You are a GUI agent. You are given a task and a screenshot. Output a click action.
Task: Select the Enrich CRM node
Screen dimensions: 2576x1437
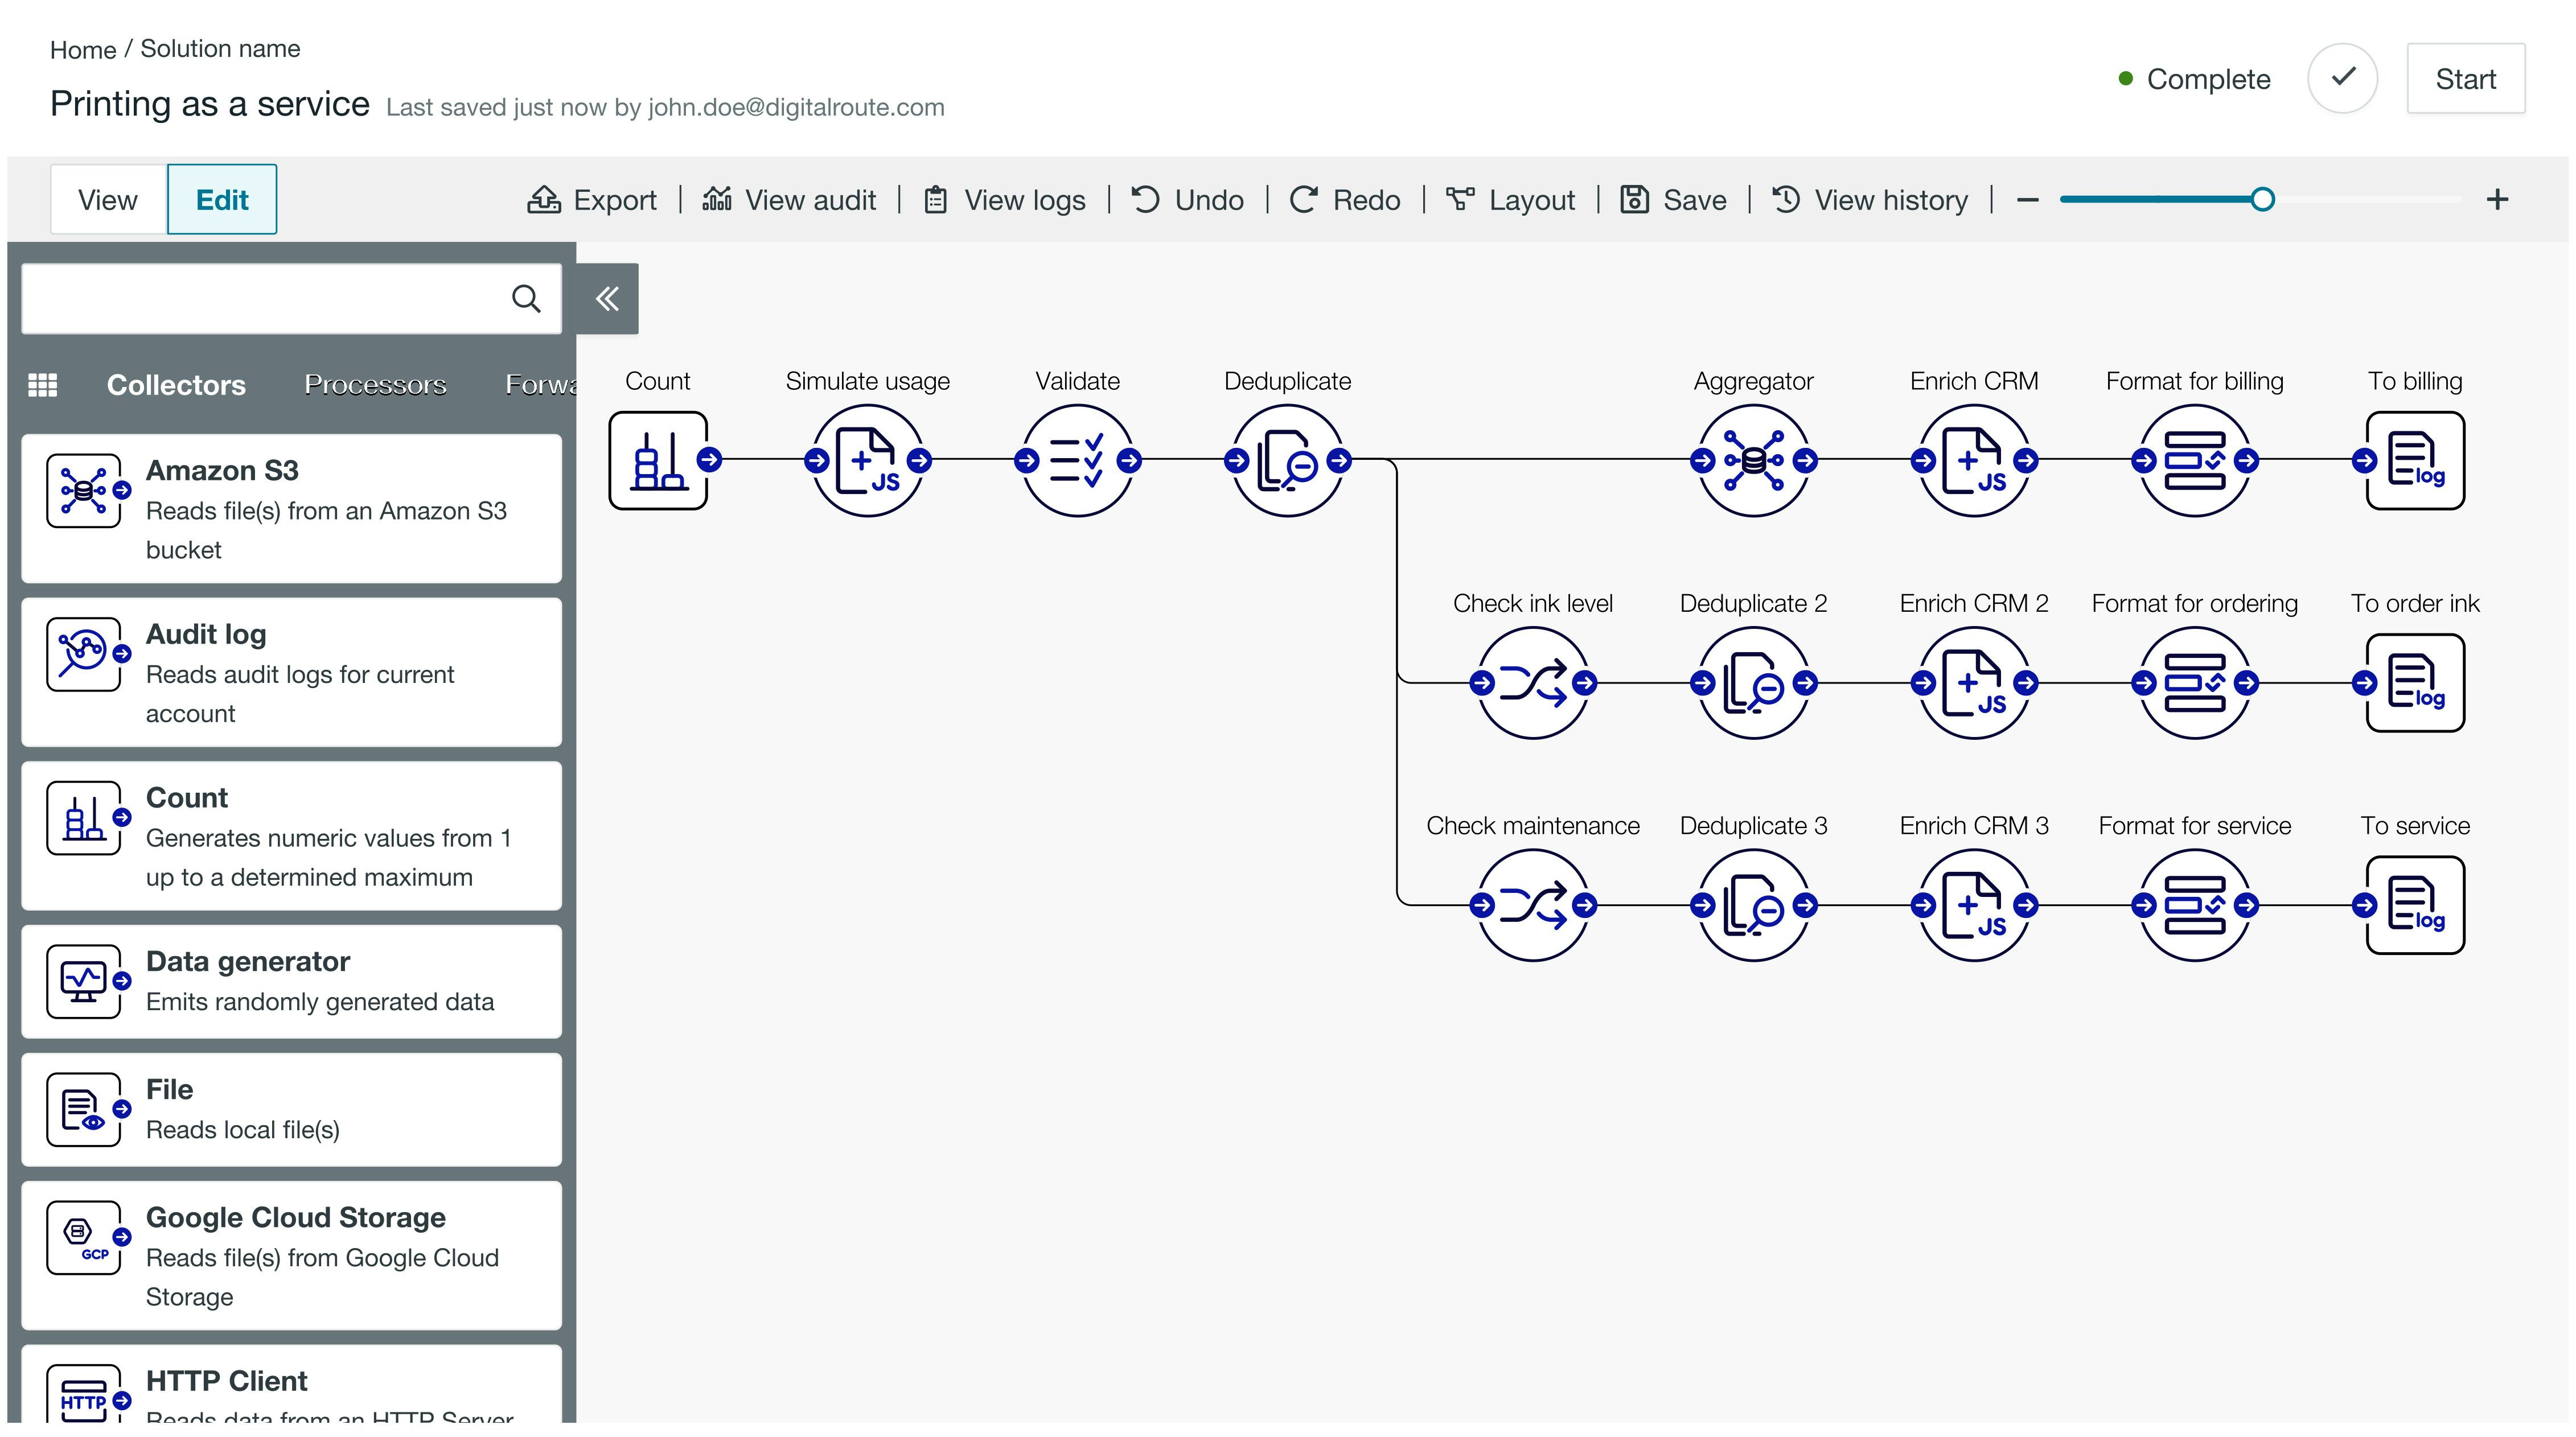click(1974, 460)
